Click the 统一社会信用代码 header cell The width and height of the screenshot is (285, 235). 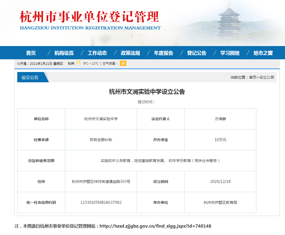(x=41, y=202)
